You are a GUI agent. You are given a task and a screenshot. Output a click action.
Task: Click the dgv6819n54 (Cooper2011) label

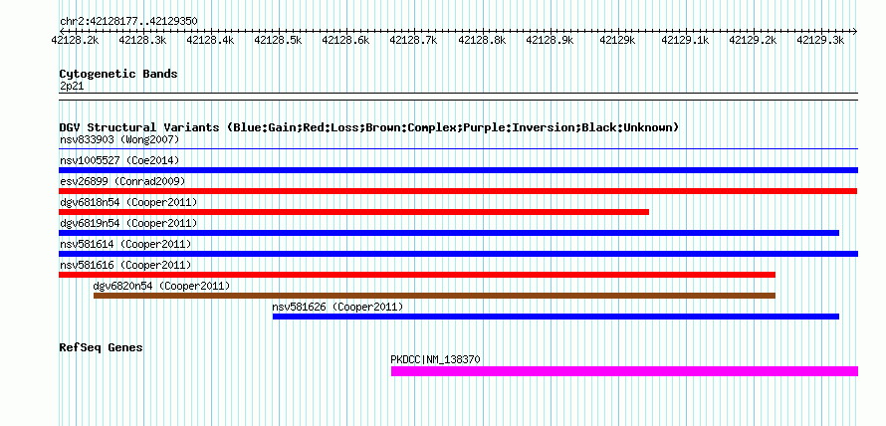[128, 223]
